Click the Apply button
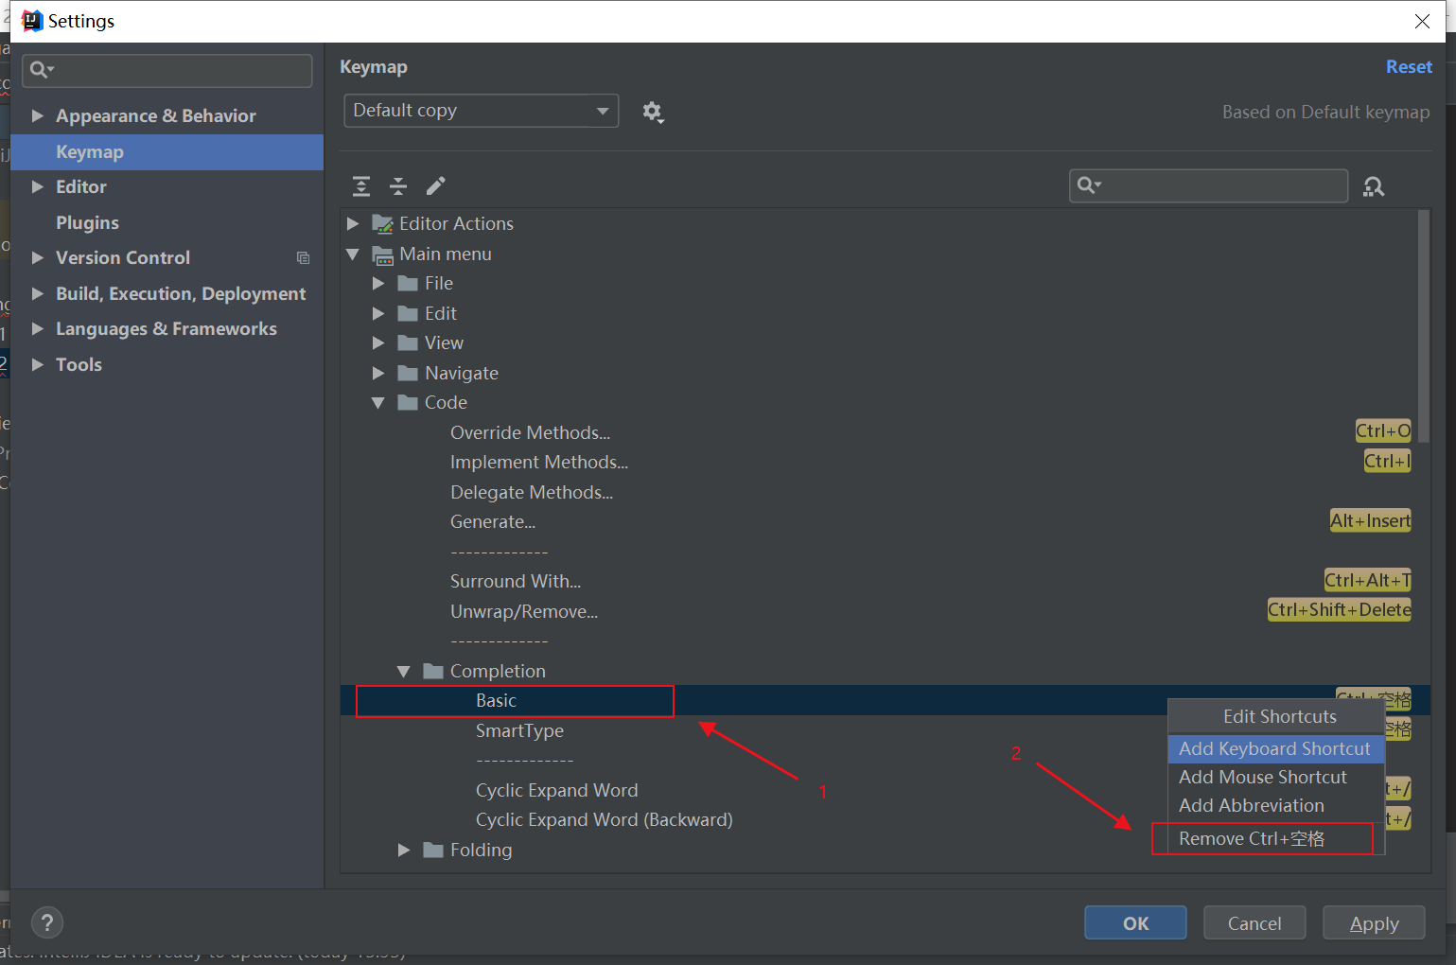Viewport: 1456px width, 965px height. 1374,922
